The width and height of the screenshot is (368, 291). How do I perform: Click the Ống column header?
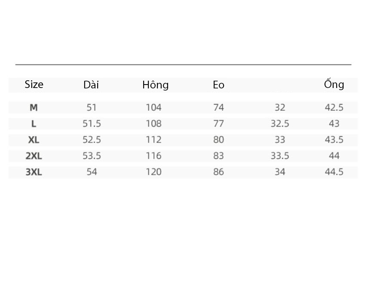click(334, 84)
